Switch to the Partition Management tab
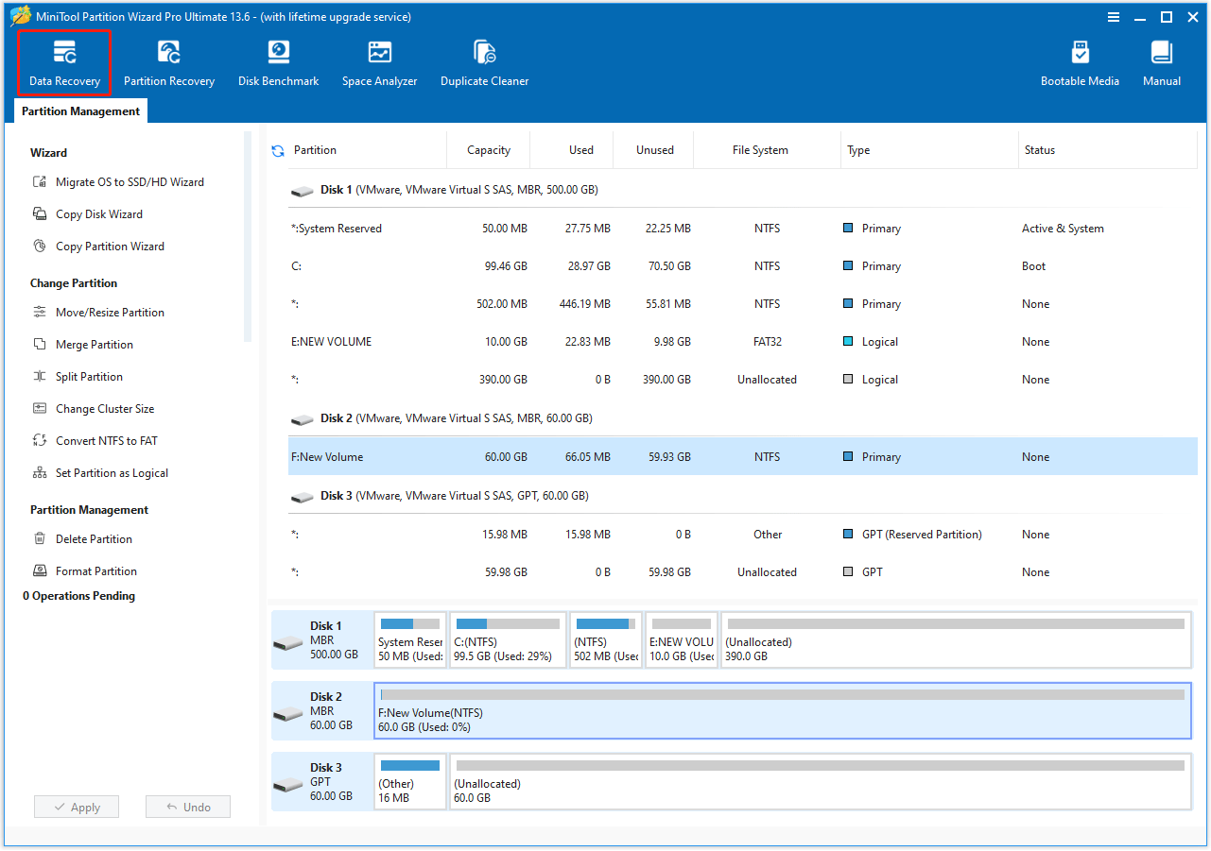Image resolution: width=1211 pixels, height=851 pixels. click(79, 111)
